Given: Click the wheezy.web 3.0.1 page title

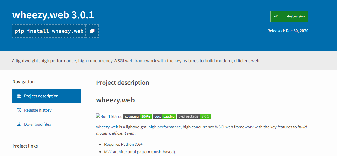Looking at the screenshot, I should point(53,15).
